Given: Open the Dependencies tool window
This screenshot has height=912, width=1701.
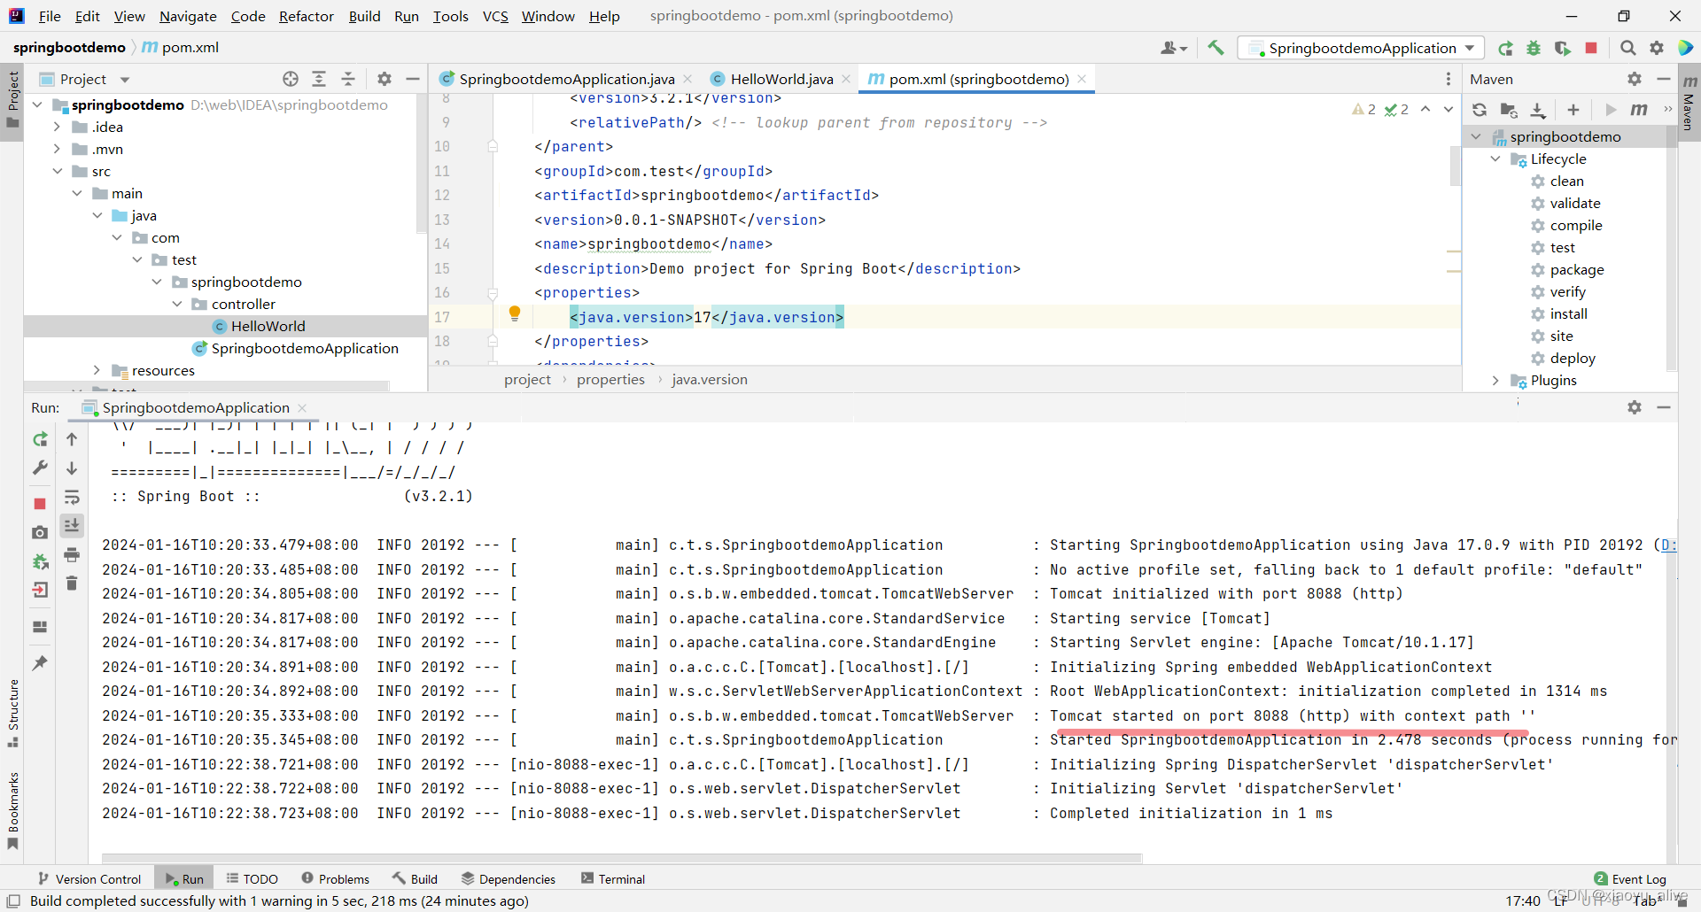Looking at the screenshot, I should 509,878.
